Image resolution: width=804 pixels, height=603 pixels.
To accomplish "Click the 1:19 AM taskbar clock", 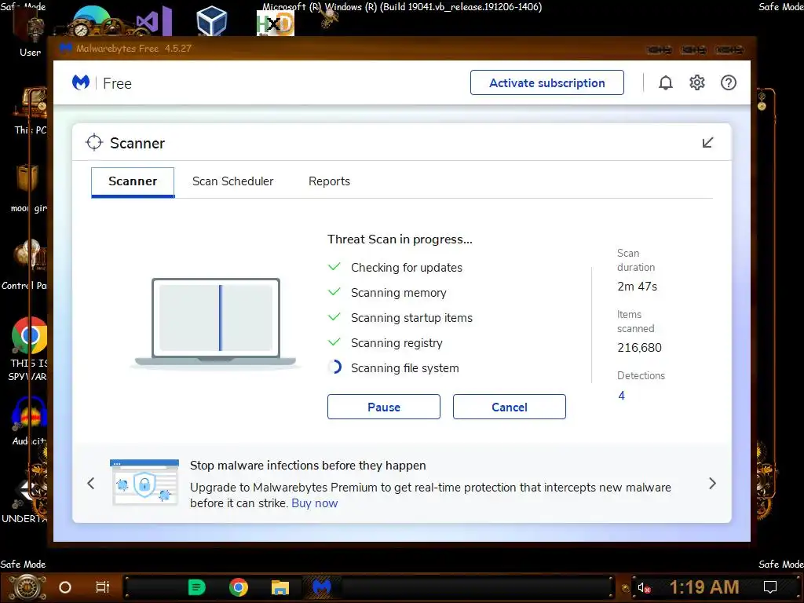I will point(704,587).
